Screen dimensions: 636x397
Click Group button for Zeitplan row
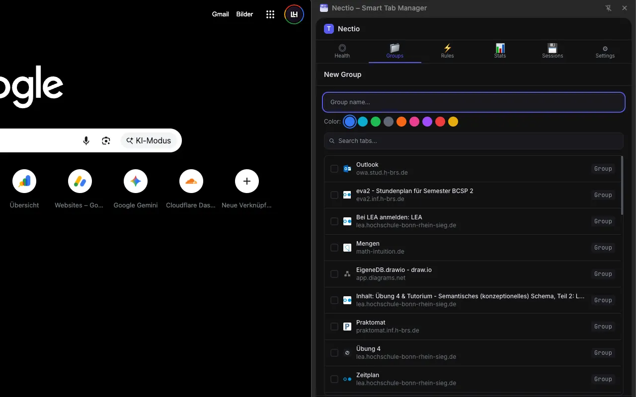603,379
